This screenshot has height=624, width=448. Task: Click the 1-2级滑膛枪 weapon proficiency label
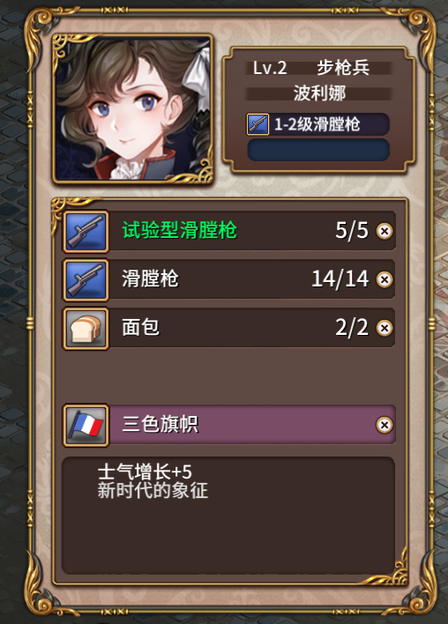point(317,124)
